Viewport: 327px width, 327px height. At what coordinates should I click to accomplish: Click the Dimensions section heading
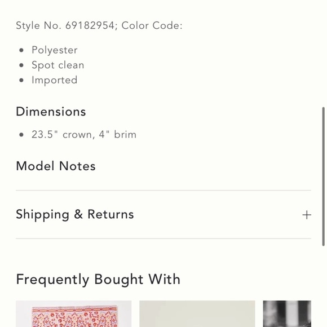tap(51, 112)
